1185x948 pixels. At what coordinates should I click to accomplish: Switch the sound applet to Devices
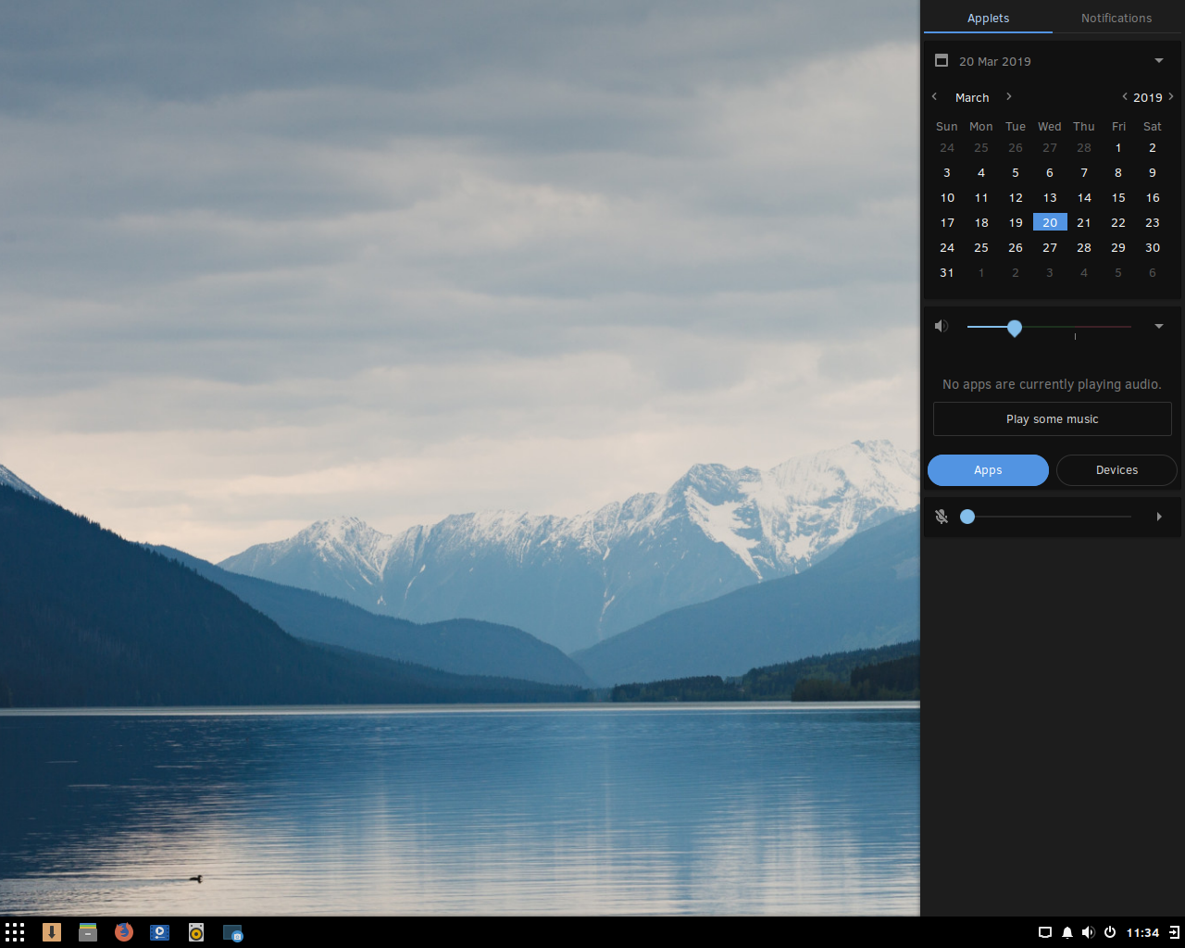[x=1116, y=470]
